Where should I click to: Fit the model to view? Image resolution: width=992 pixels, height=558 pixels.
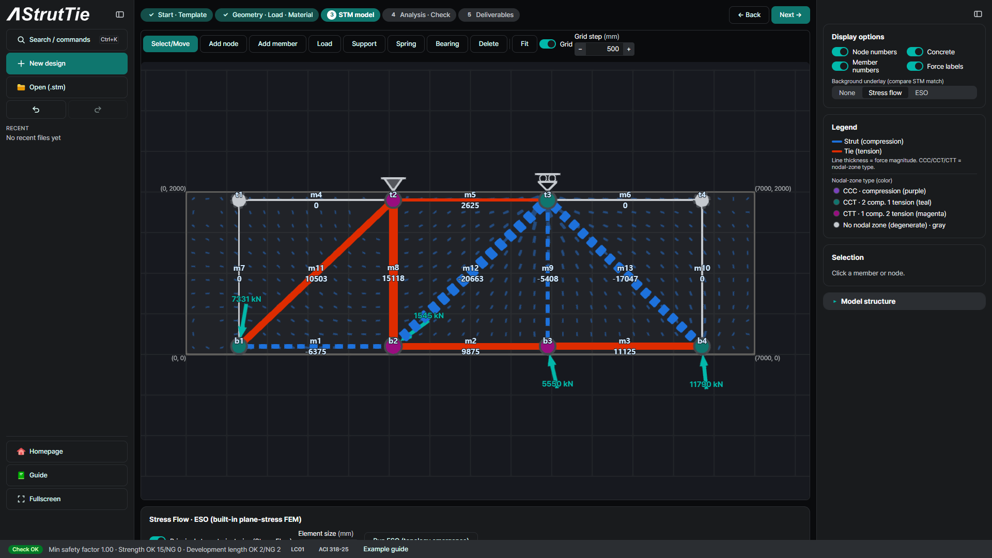[x=524, y=44]
